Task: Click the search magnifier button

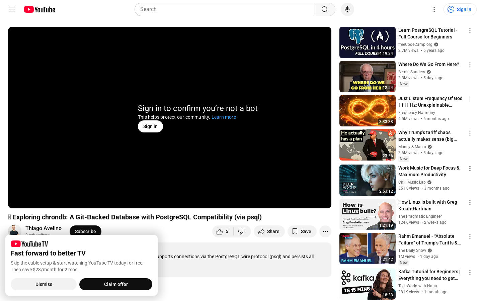Action: (325, 9)
